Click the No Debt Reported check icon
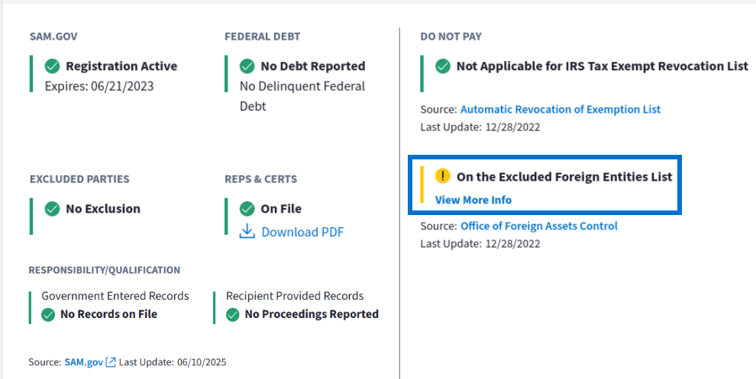This screenshot has height=379, width=756. 247,66
